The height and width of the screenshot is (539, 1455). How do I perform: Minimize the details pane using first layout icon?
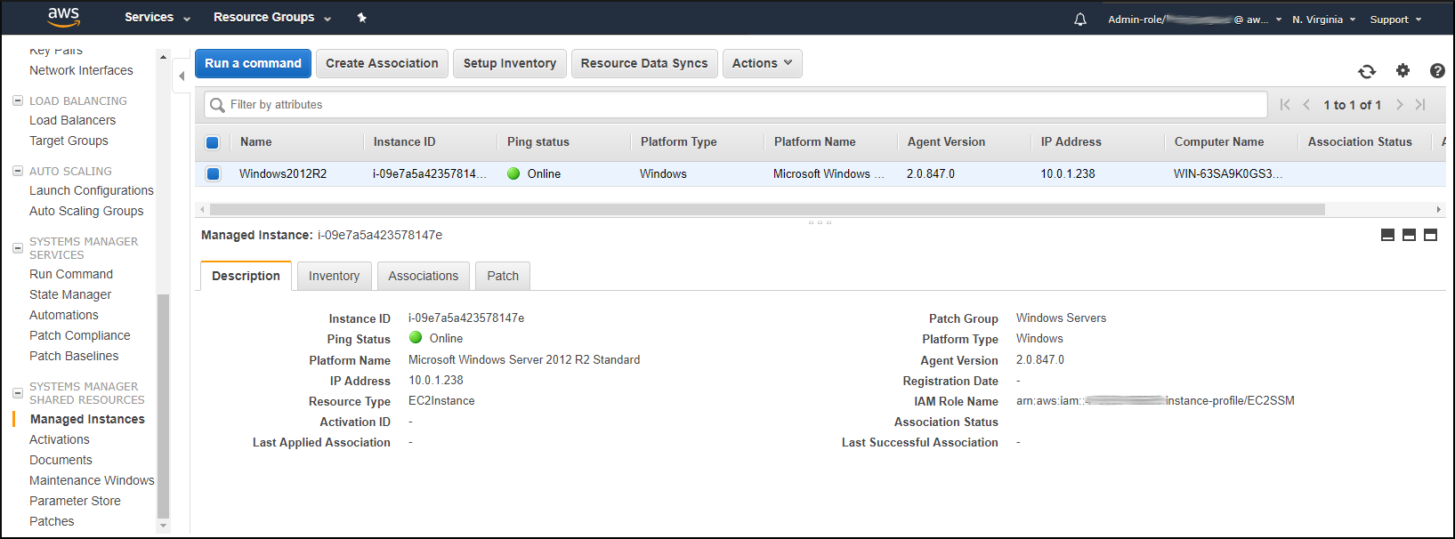click(x=1387, y=235)
